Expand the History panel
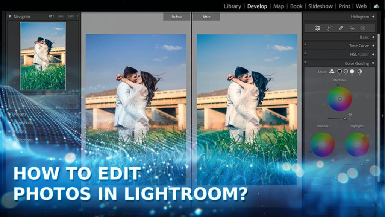The height and width of the screenshot is (217, 385). [x=9, y=131]
